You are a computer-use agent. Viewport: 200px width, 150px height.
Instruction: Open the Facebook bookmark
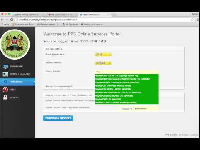pyautogui.click(x=70, y=24)
